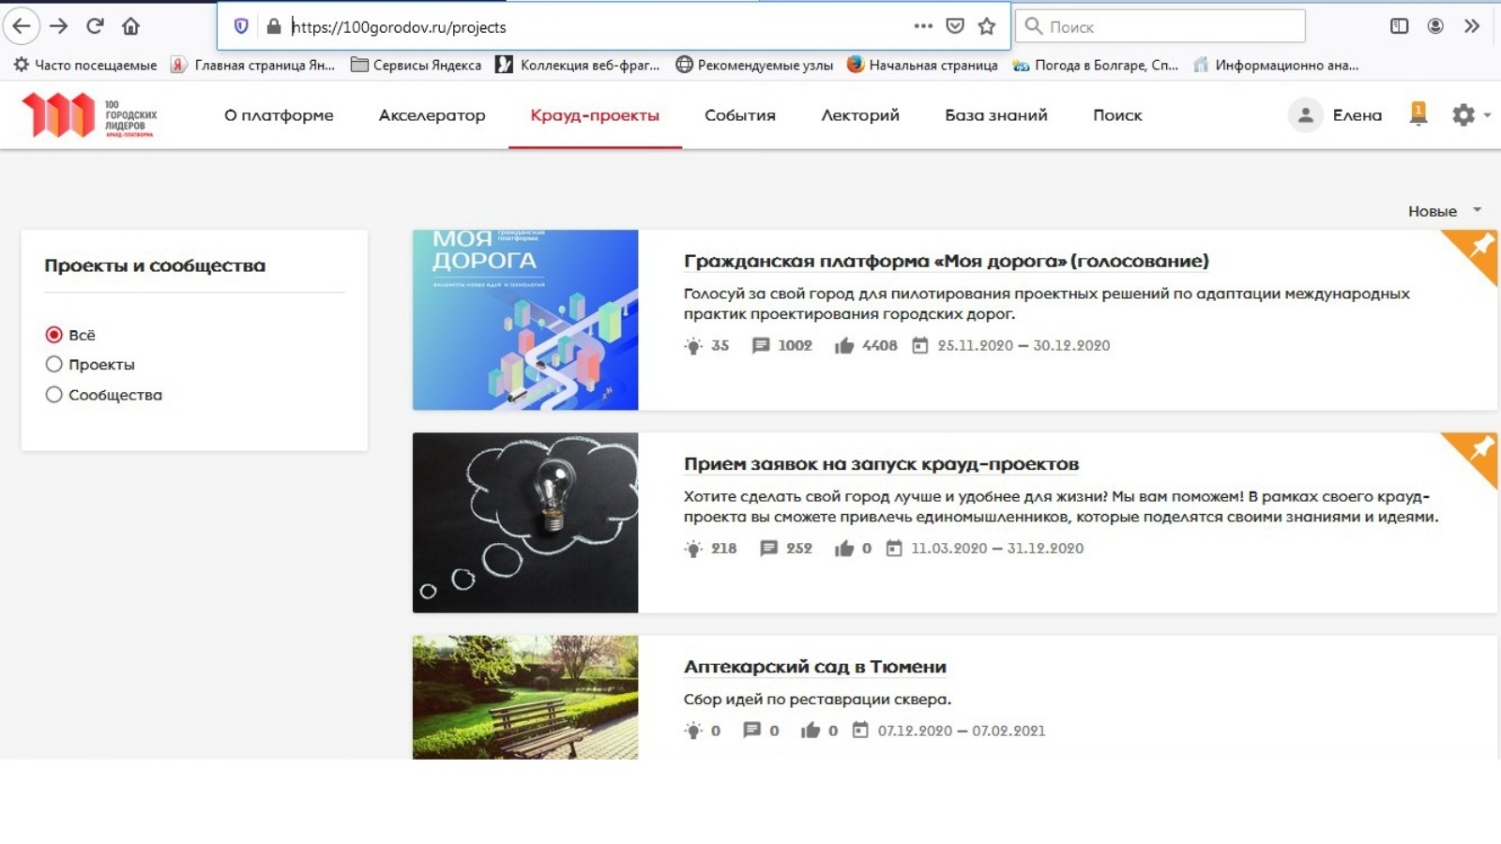Screen dimensions: 1501x844
Task: Select the Всё radio button
Action: coord(54,335)
